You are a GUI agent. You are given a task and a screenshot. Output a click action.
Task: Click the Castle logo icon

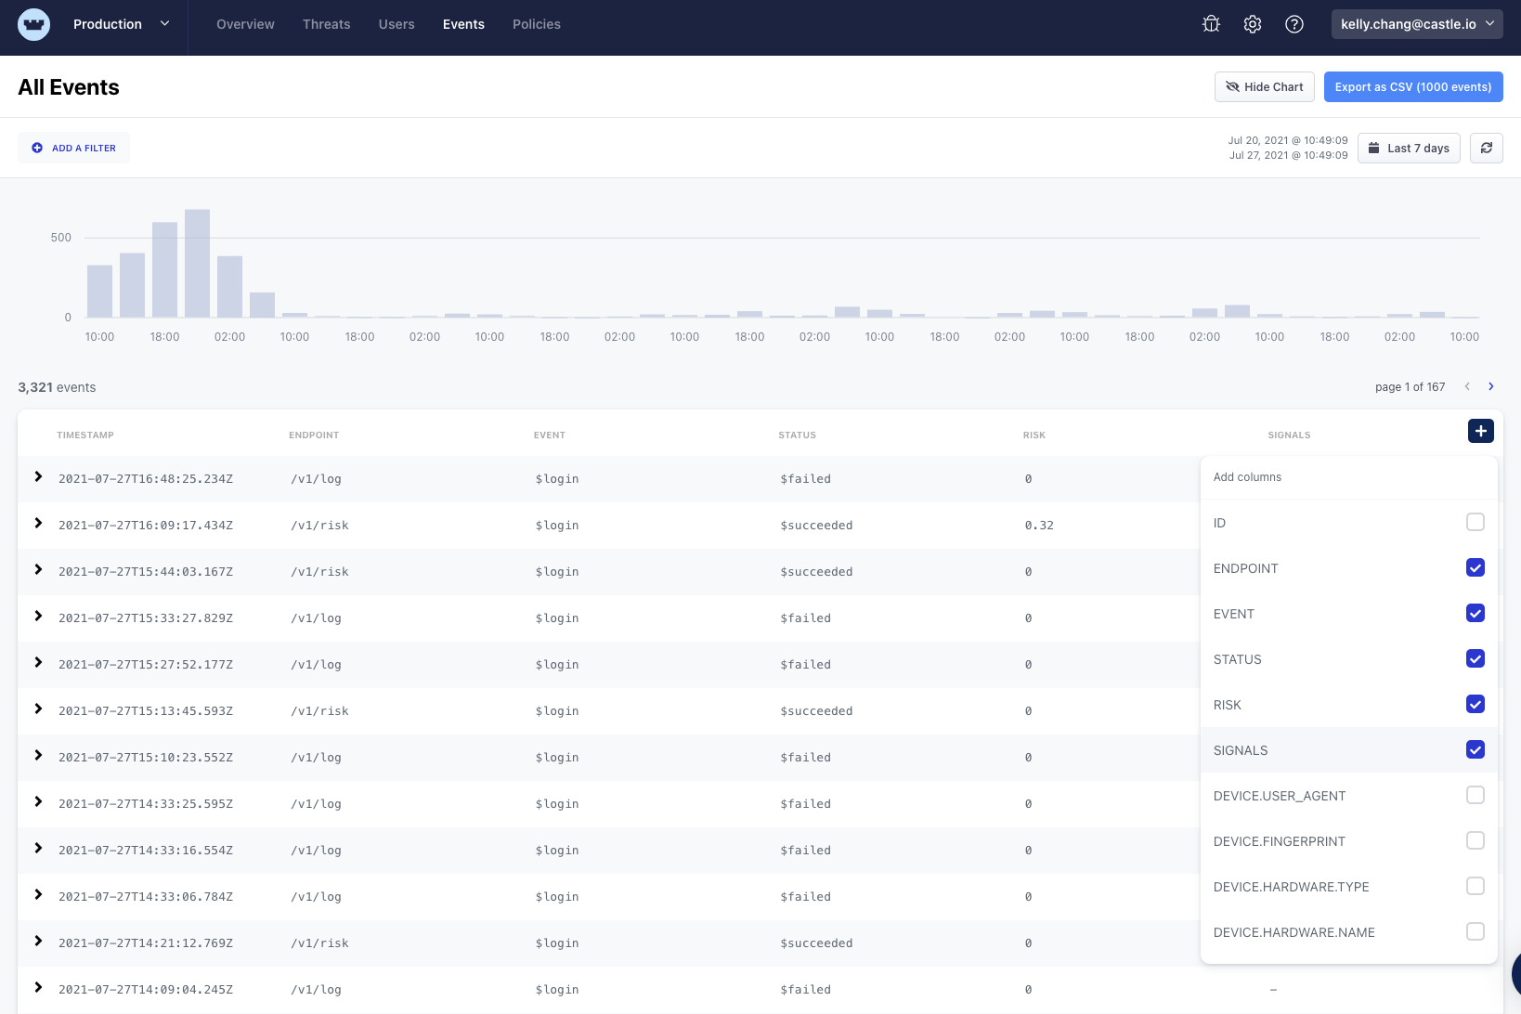pos(33,24)
